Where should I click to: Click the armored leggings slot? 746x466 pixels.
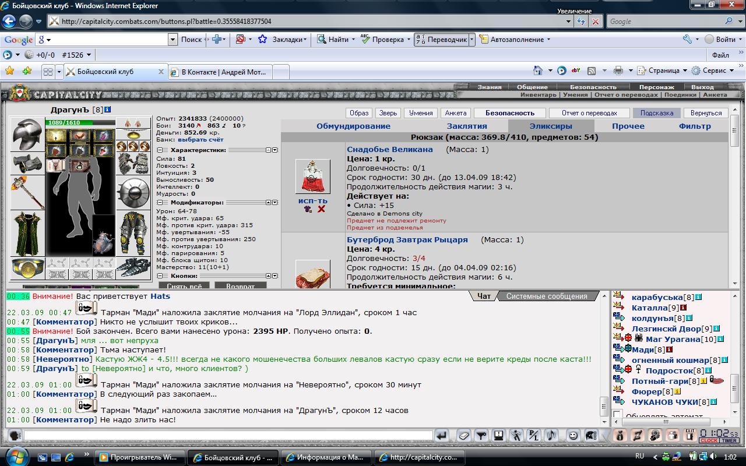tap(133, 234)
